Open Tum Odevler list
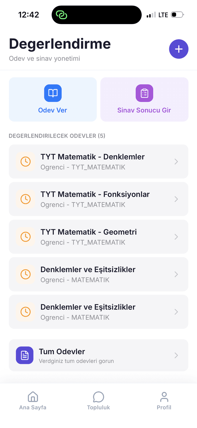197x428 pixels. (98, 355)
